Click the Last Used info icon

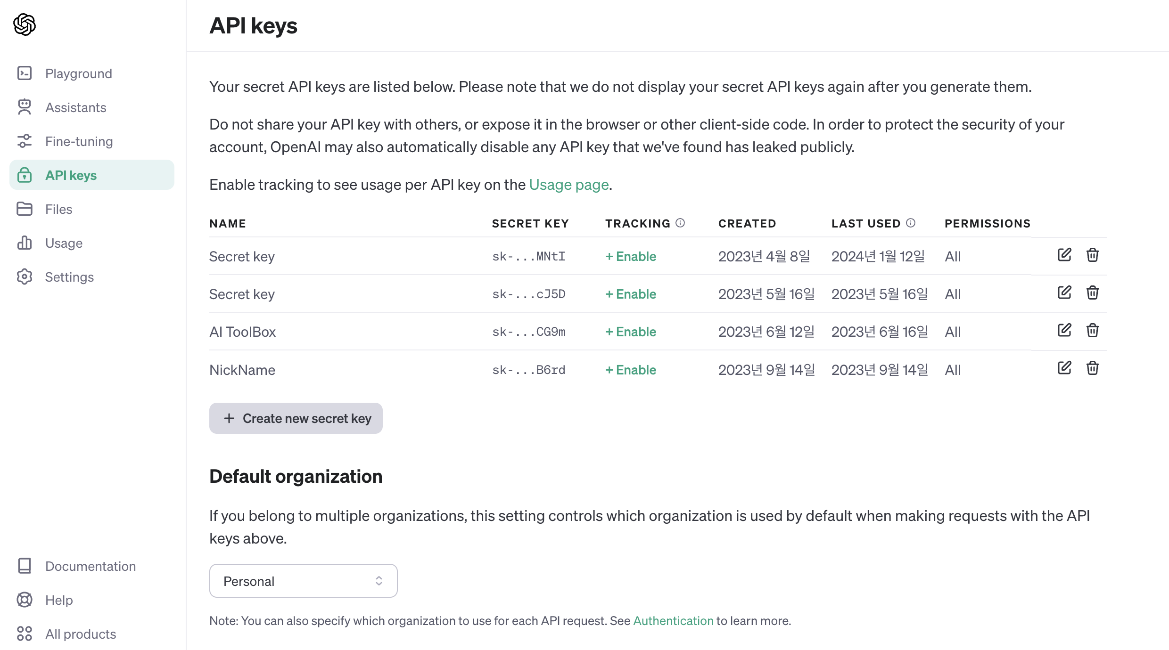click(911, 223)
